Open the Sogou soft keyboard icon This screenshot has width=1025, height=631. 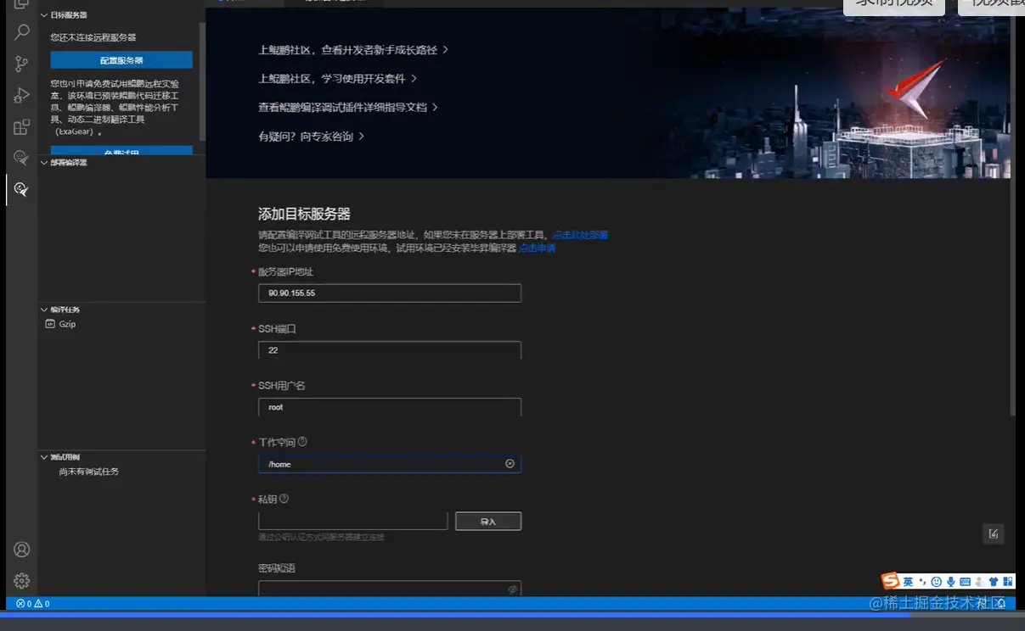(x=966, y=582)
